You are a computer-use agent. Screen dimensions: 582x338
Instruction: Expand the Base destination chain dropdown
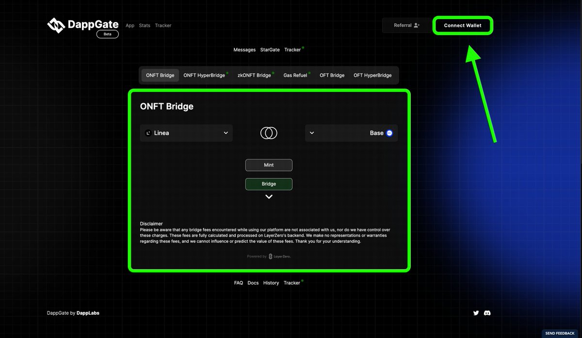(351, 133)
